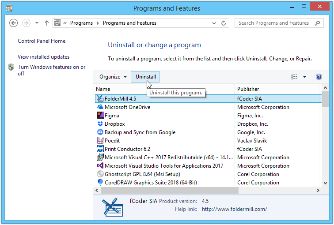
Task: Select Print Conductor 6.2 entry
Action: 127,149
